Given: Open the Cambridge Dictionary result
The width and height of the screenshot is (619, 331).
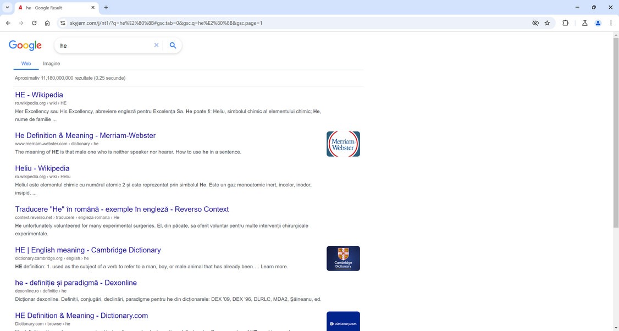Looking at the screenshot, I should tap(87, 250).
